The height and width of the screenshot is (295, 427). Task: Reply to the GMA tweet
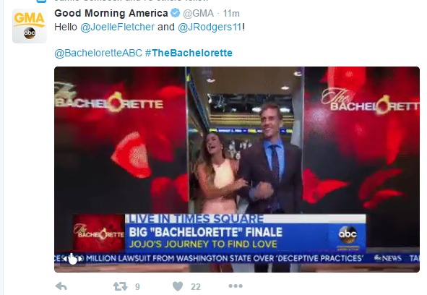point(61,286)
